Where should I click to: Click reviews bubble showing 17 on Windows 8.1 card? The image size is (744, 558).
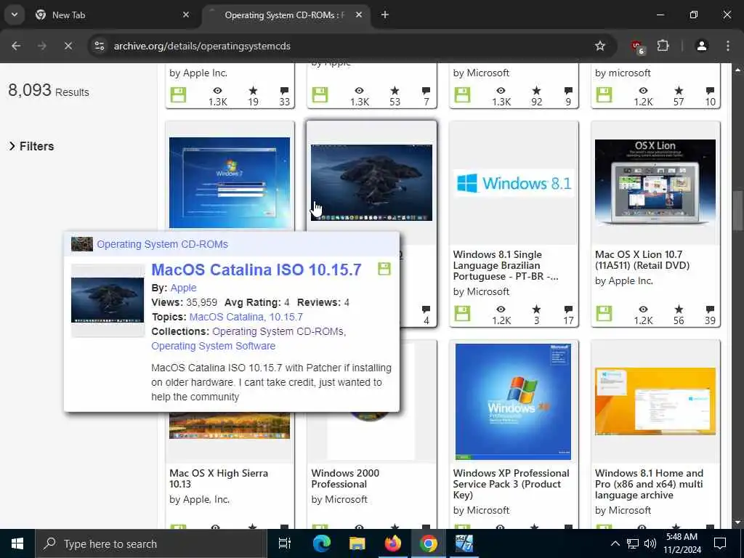click(568, 310)
